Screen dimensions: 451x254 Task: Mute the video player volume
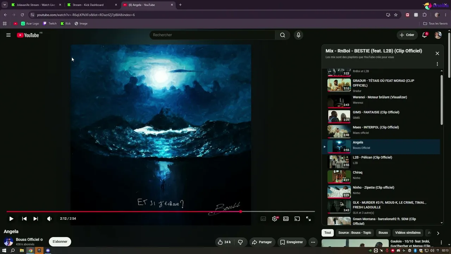(x=49, y=219)
